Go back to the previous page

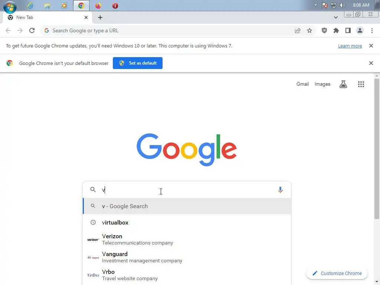[8, 30]
